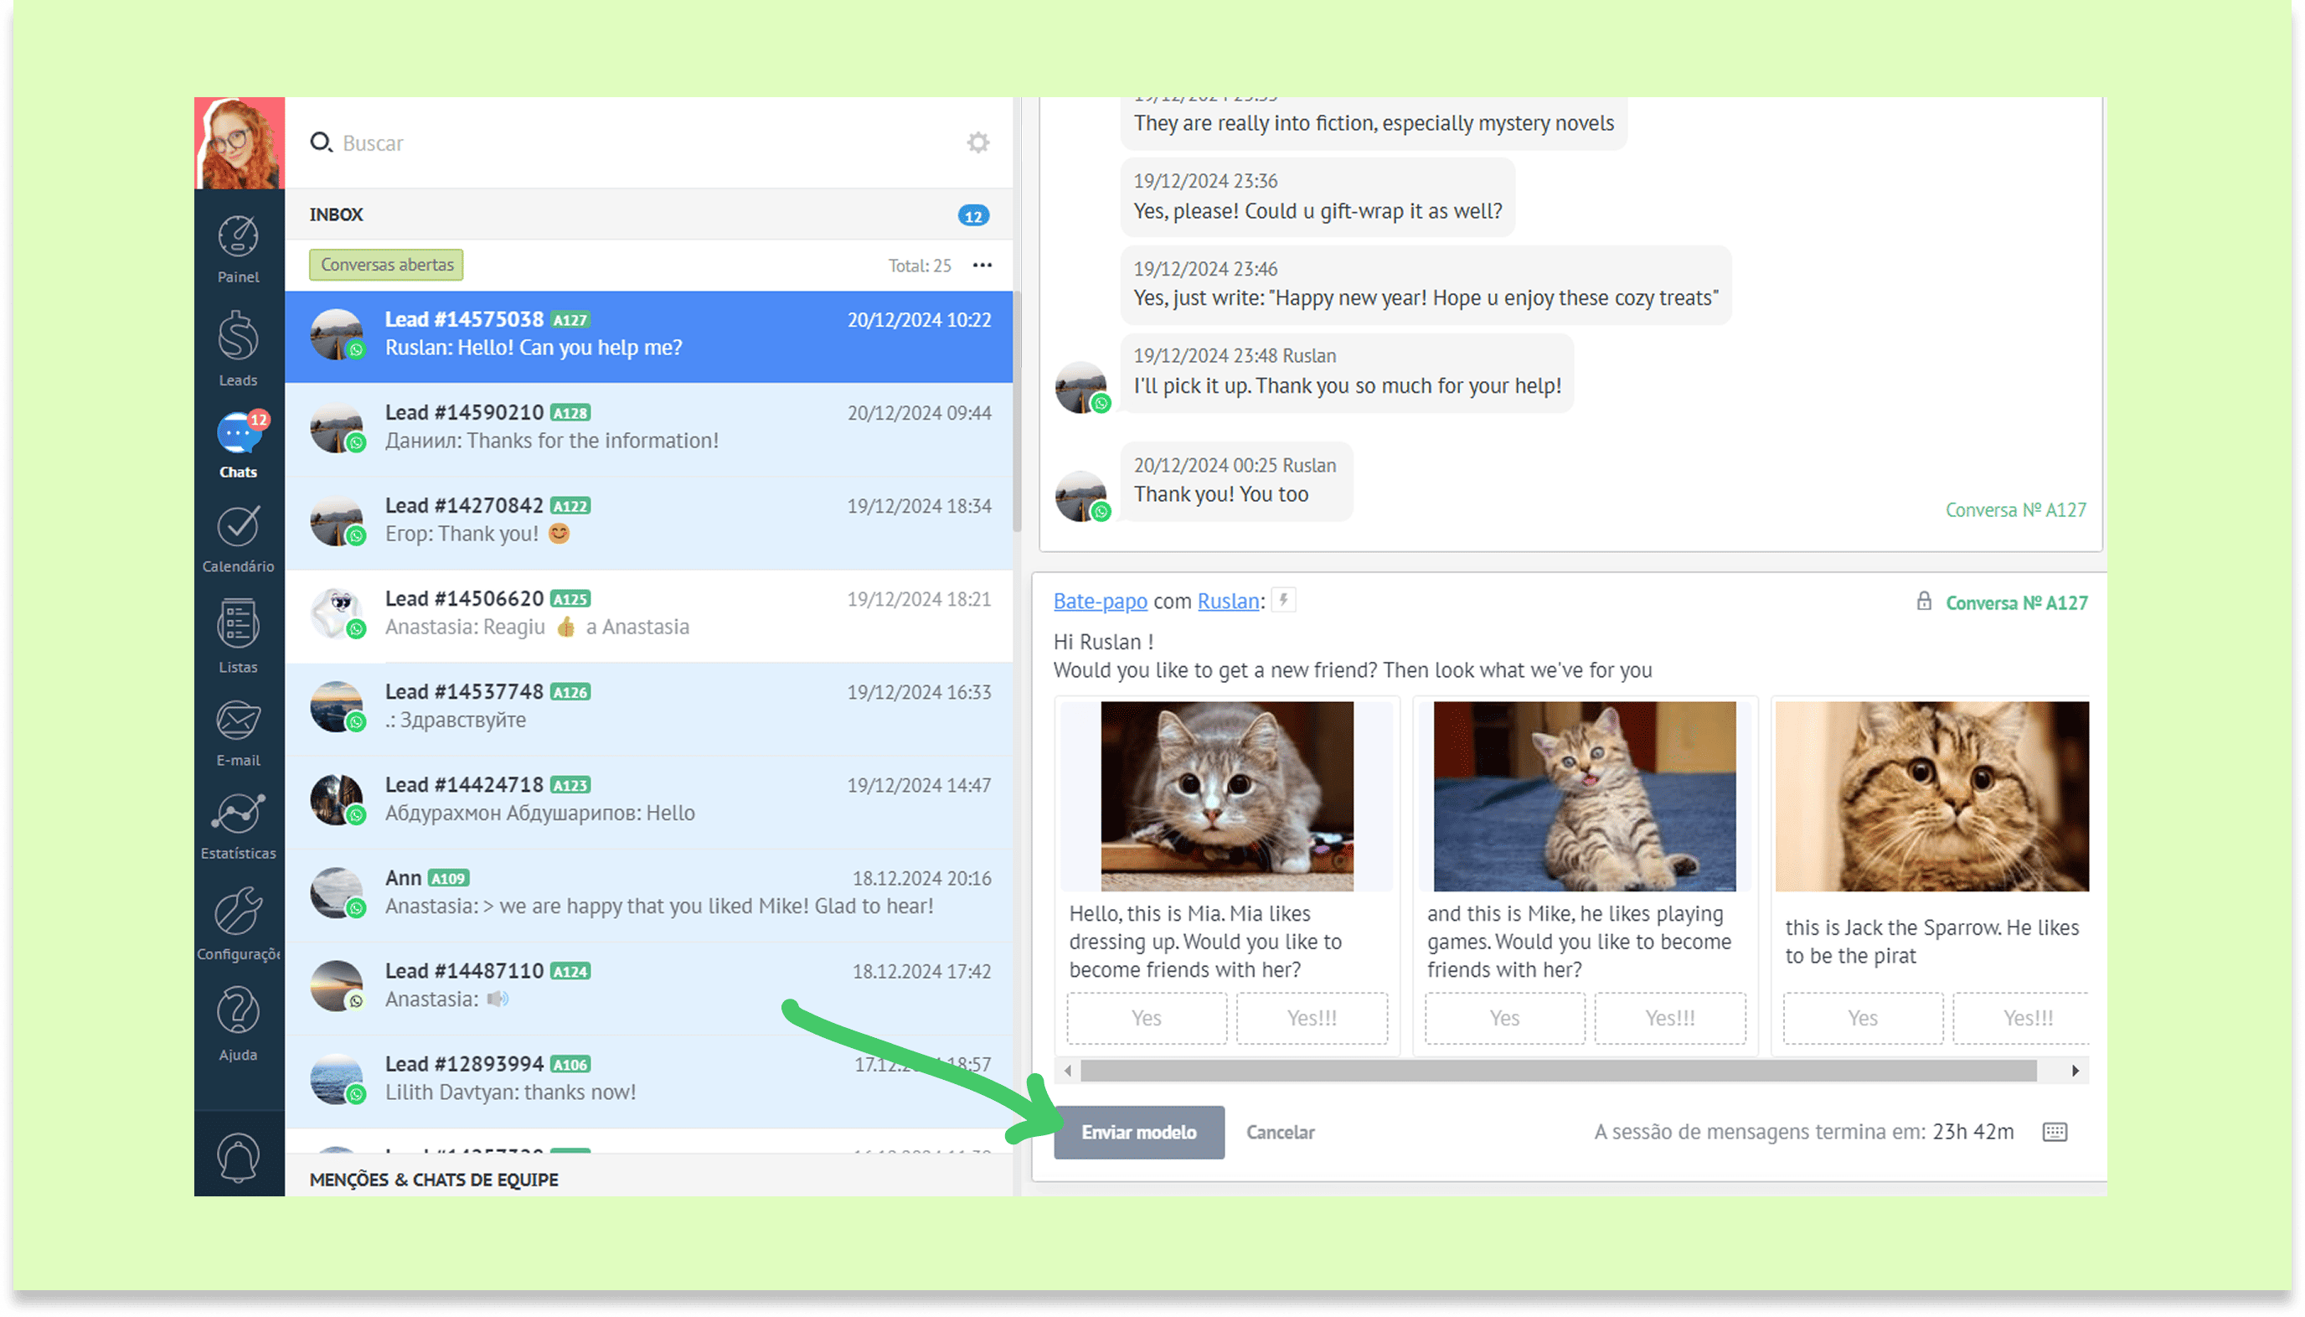Open the Estatísticas chart icon
Image resolution: width=2305 pixels, height=1317 pixels.
click(238, 813)
